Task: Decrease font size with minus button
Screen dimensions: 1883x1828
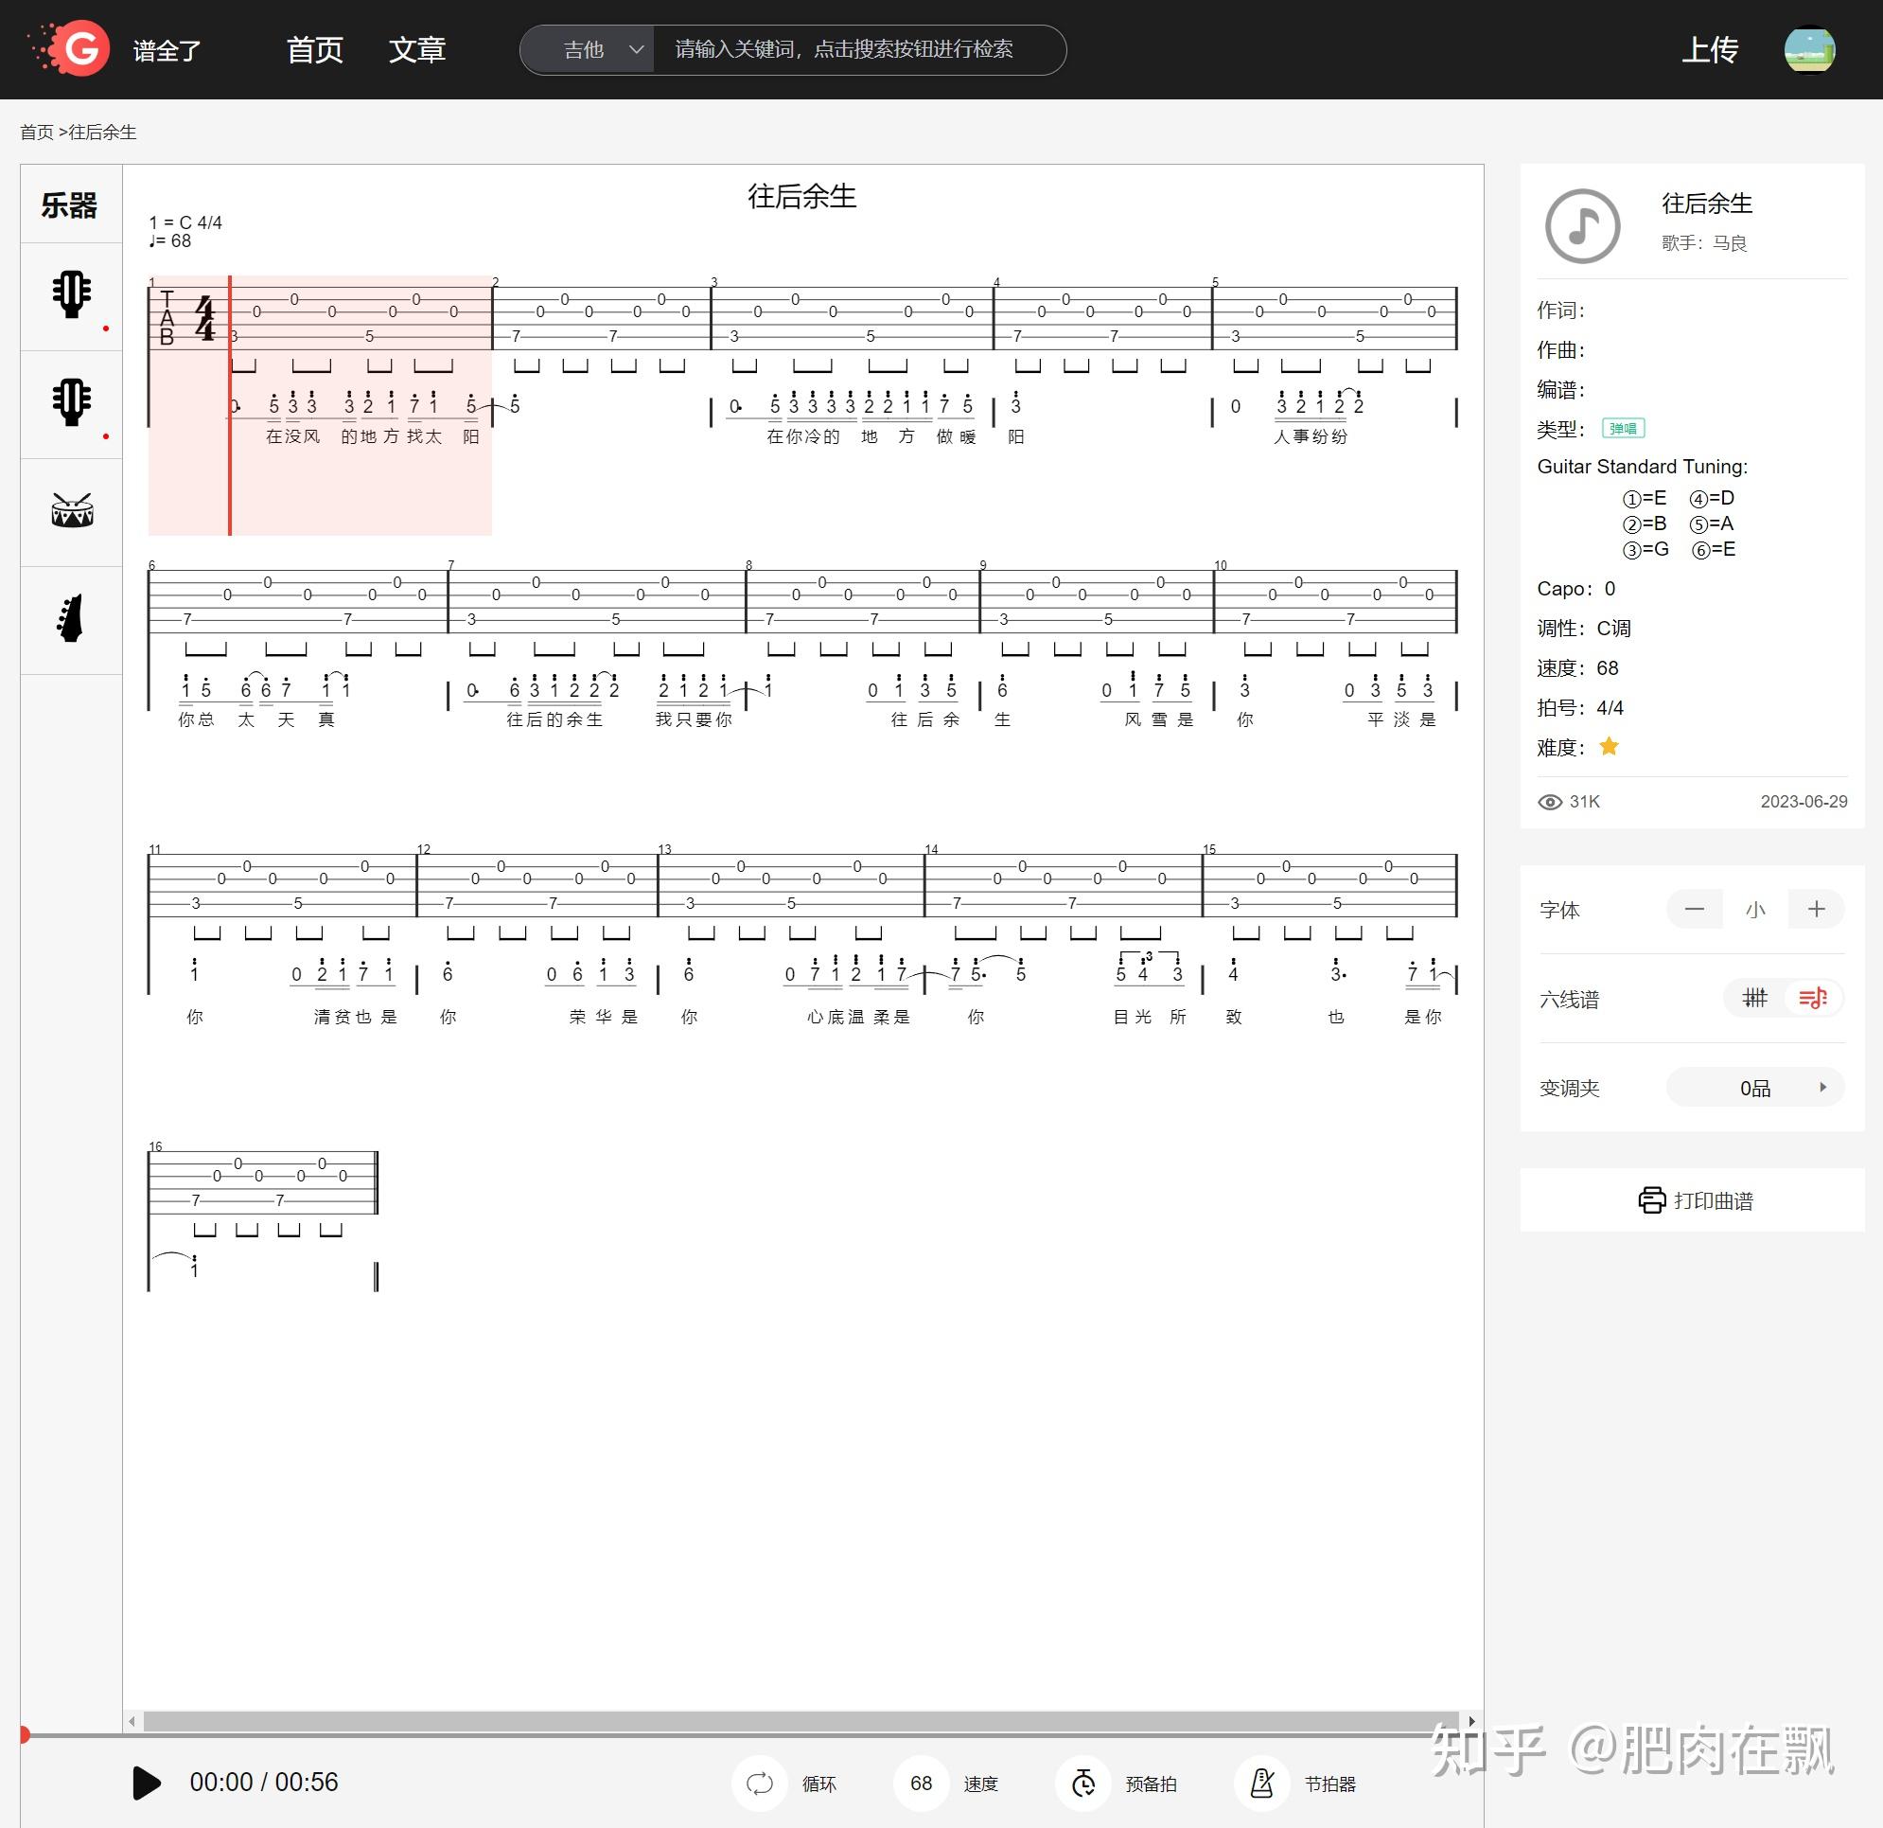Action: (x=1695, y=909)
